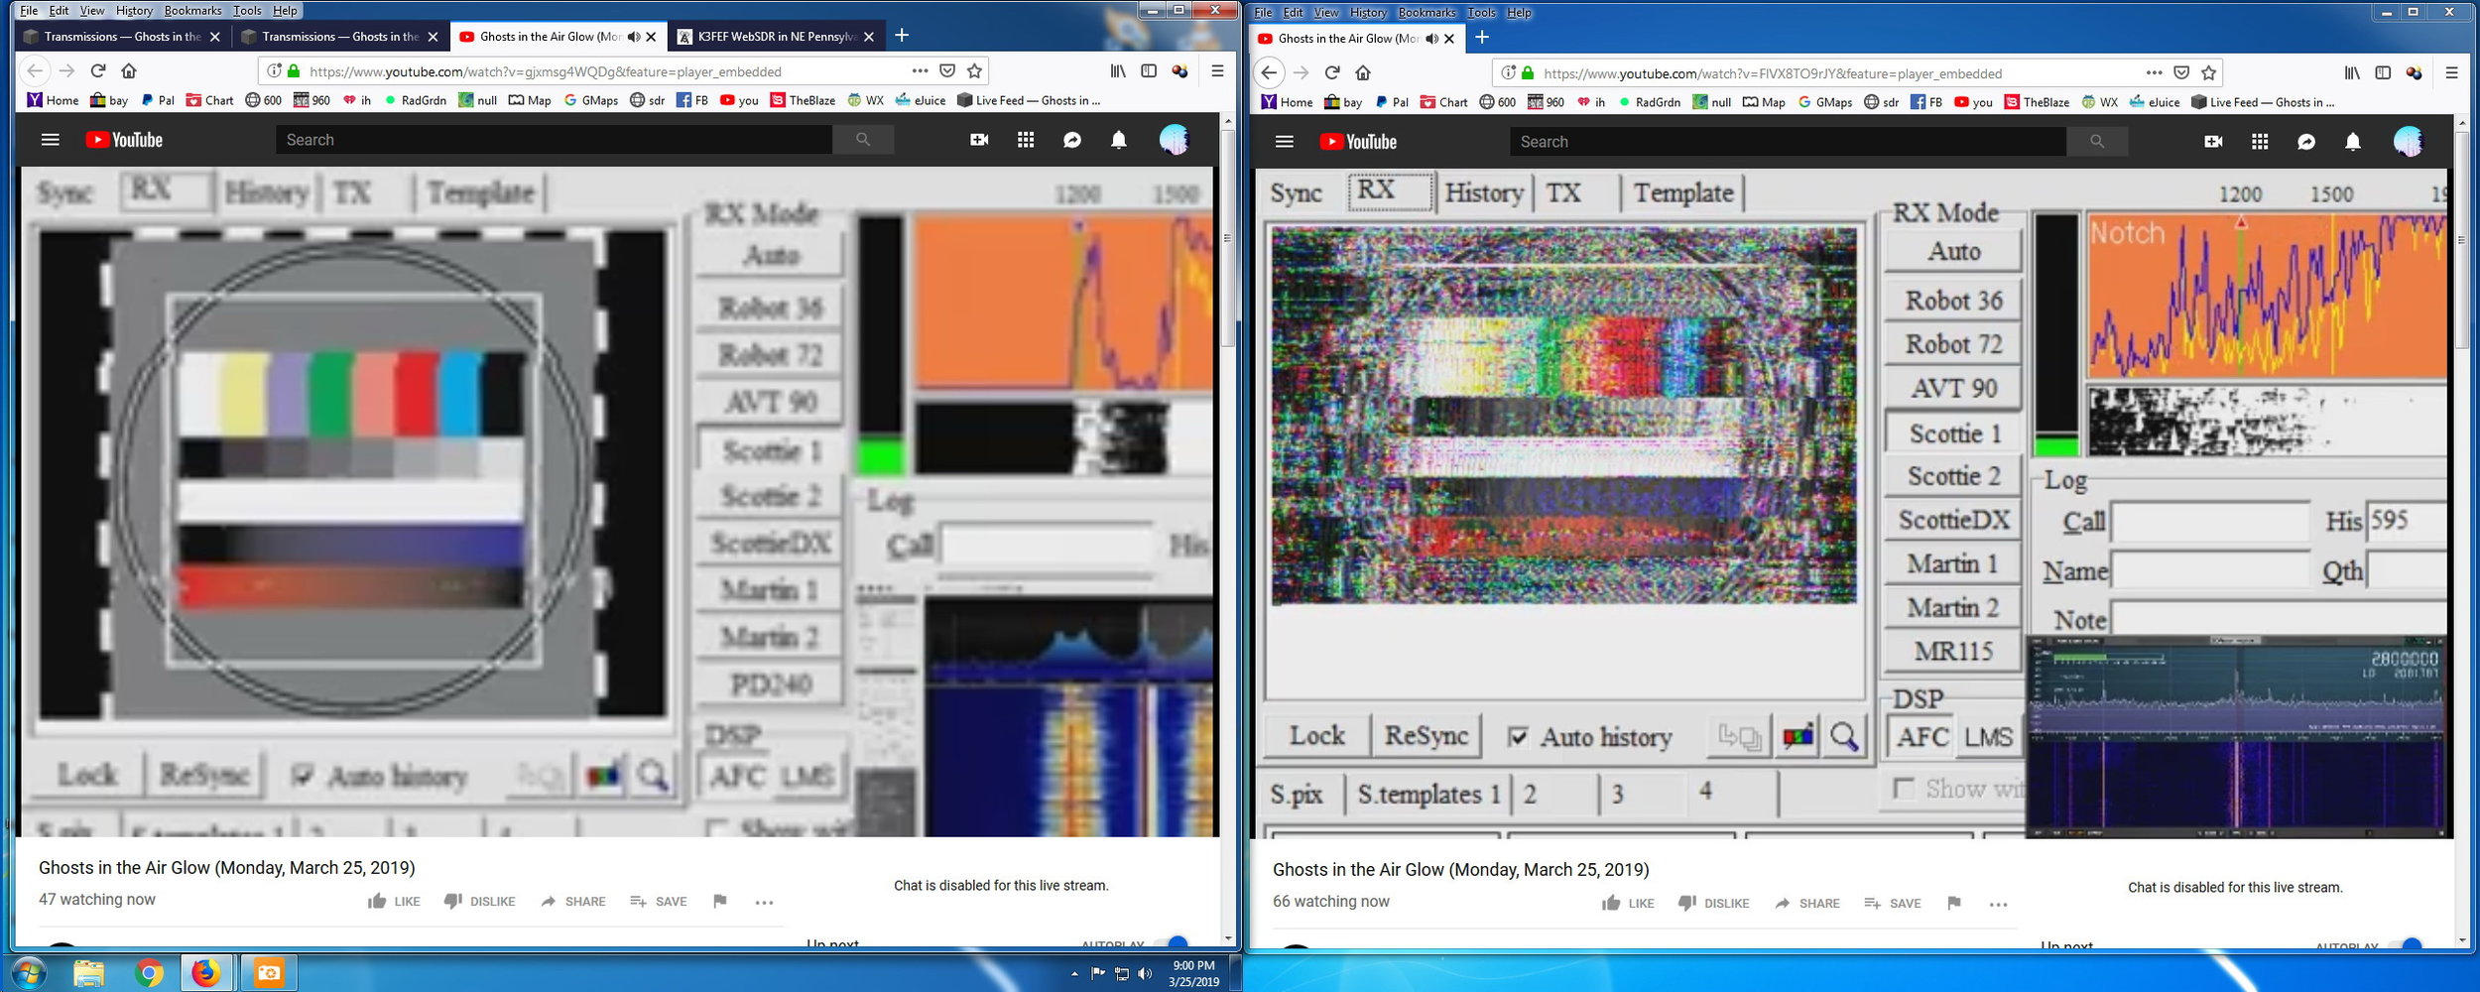The image size is (2480, 992).
Task: Open Live Feed bookmark in right window
Action: click(x=2262, y=102)
